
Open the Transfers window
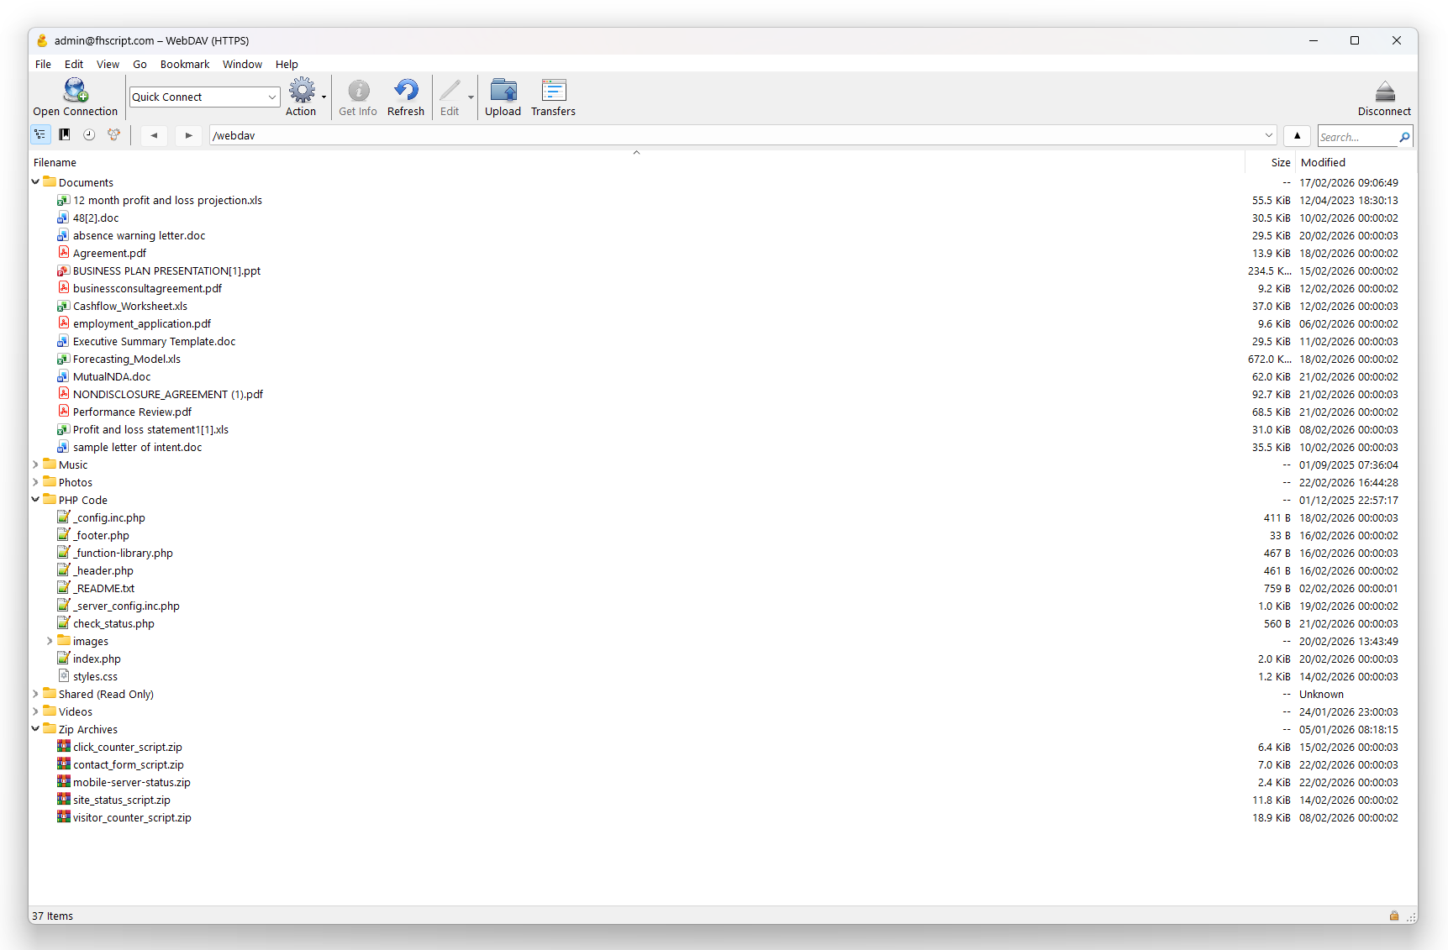pos(553,91)
